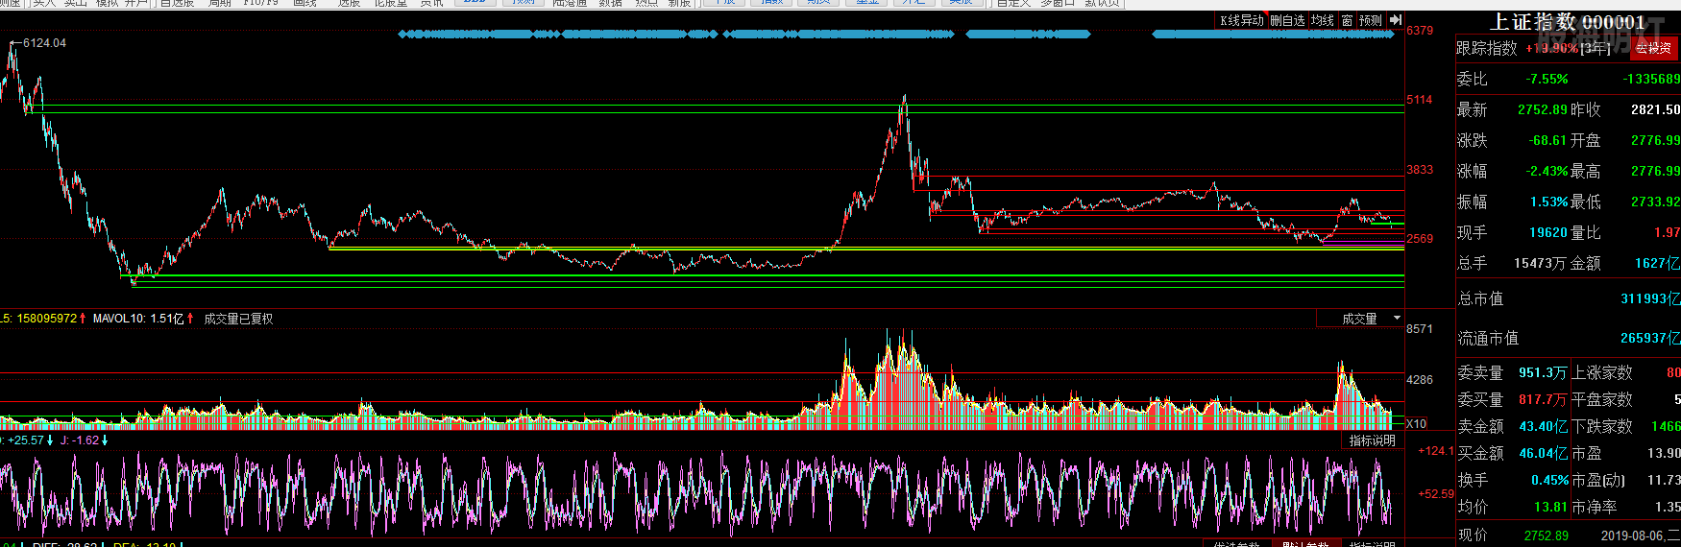Click the date 2019-08-06 entry
Screen dimensions: 1681x547
point(1639,536)
